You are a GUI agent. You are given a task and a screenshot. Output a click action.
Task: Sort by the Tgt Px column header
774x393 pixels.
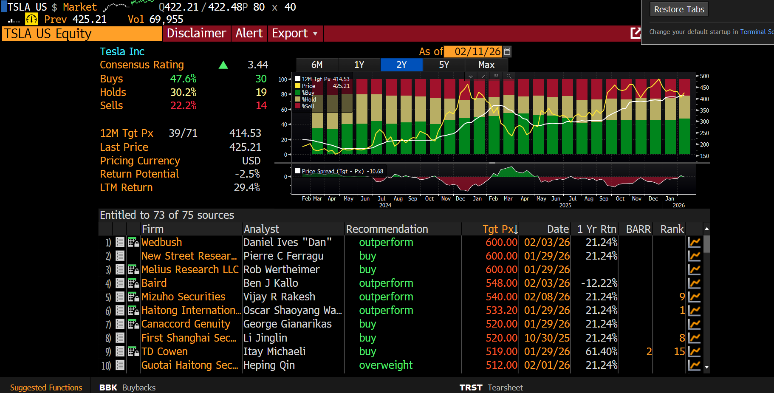click(x=500, y=229)
